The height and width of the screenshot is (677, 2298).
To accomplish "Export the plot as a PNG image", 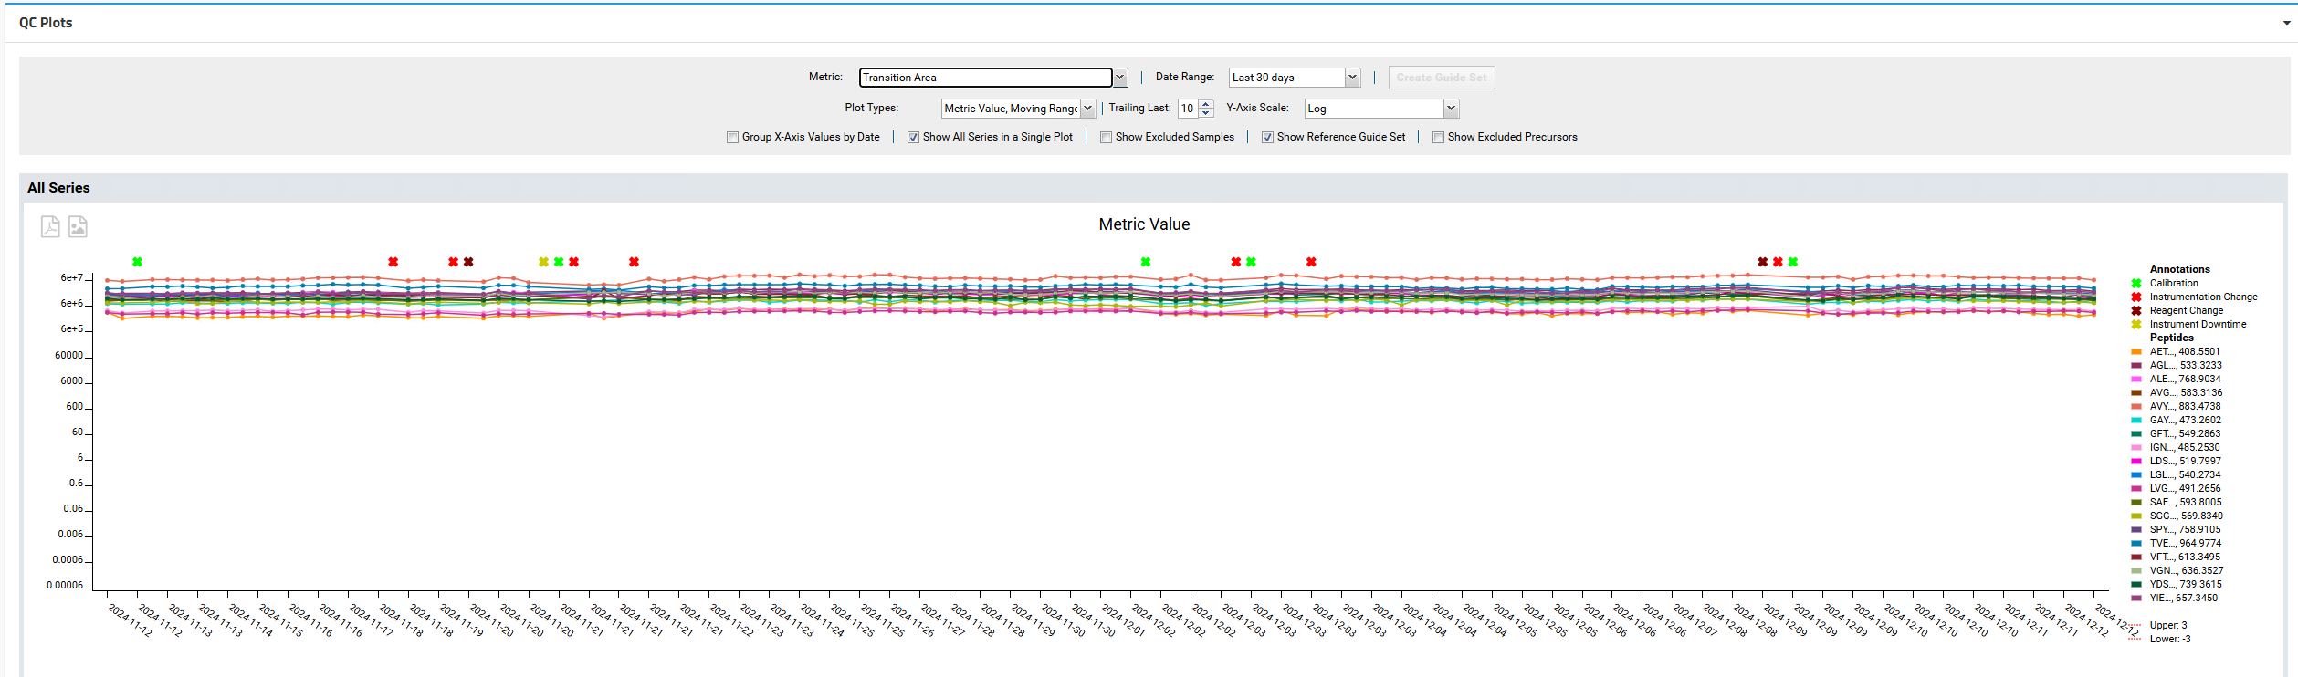I will 78,226.
